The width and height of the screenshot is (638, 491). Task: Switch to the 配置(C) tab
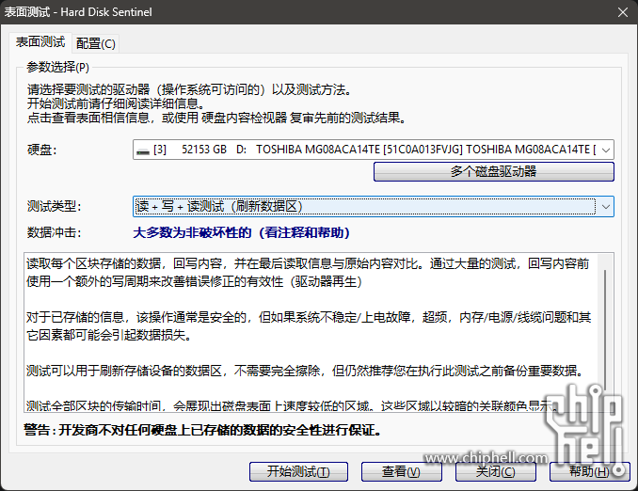pos(96,43)
